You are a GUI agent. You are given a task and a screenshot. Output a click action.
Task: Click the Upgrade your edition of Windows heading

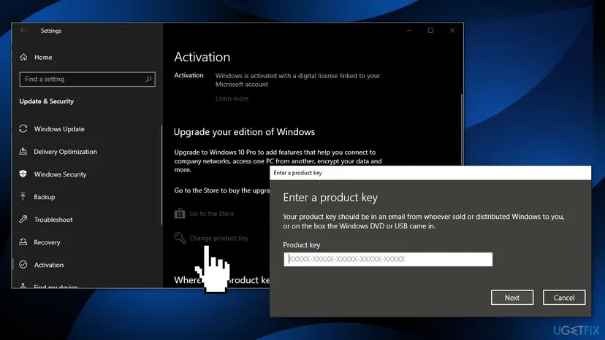tap(244, 132)
